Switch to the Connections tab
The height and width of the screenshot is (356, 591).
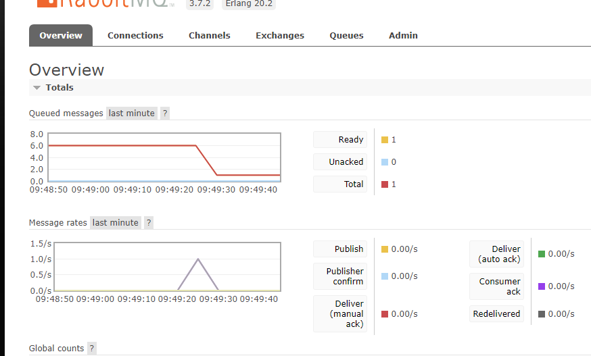(x=135, y=35)
